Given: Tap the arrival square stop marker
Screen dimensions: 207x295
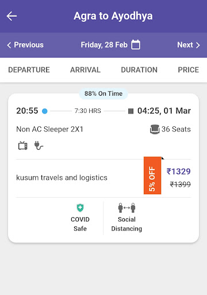Looking at the screenshot, I should [x=131, y=111].
